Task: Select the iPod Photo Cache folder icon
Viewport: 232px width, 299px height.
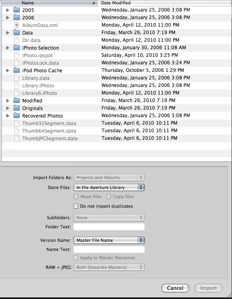Action: pyautogui.click(x=17, y=70)
